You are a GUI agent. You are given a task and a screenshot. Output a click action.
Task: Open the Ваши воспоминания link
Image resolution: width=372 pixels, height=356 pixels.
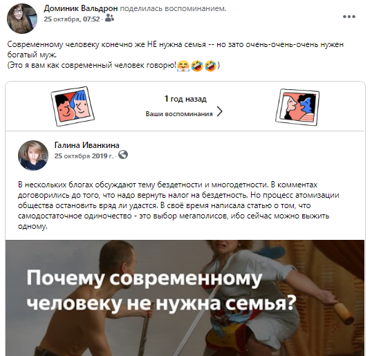(x=179, y=114)
